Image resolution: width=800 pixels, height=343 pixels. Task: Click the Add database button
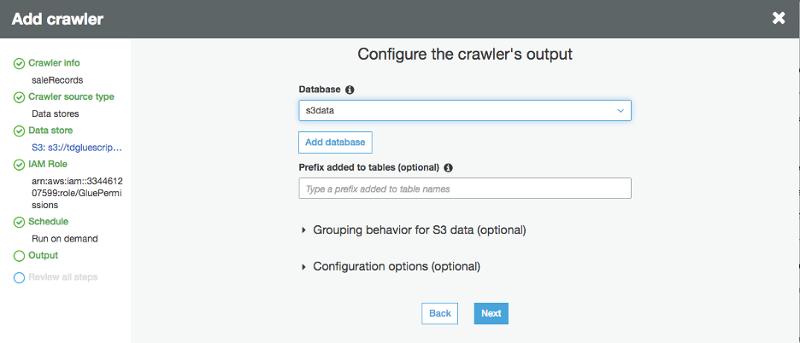coord(335,142)
